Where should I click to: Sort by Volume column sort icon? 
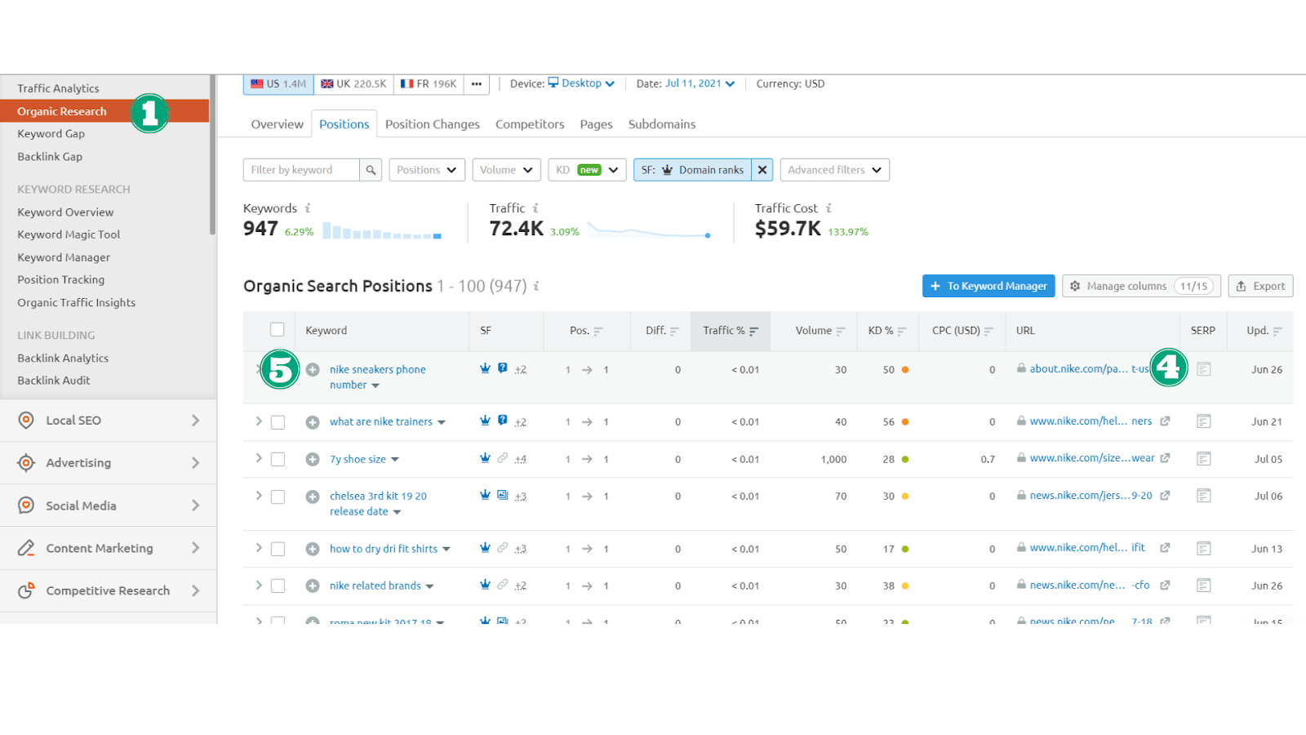[x=841, y=331]
